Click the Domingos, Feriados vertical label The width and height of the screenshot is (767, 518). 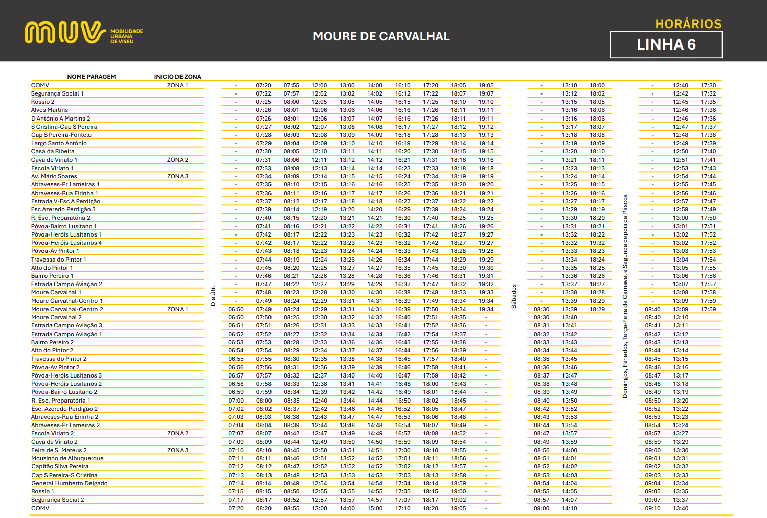tap(625, 296)
